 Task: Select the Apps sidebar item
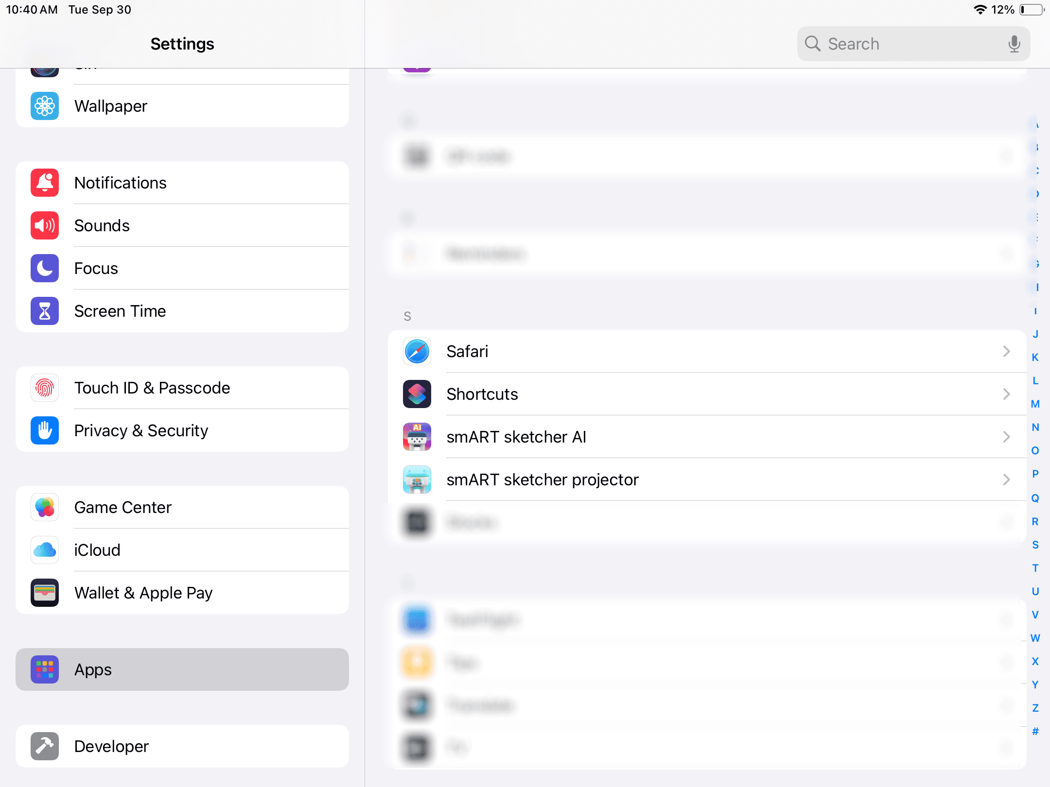point(182,669)
